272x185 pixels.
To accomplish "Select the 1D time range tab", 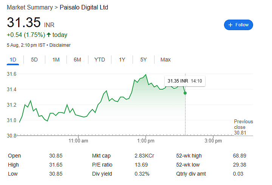I will click(13, 60).
